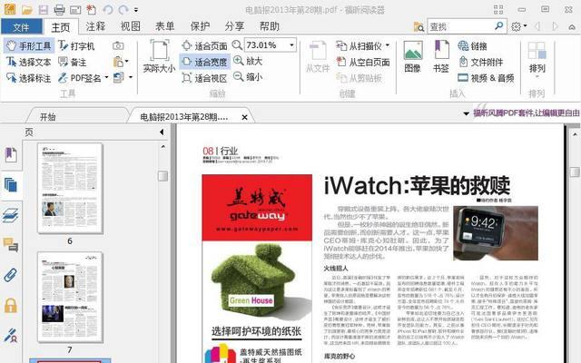This screenshot has width=581, height=363.
Task: Click the magnifier search button
Action: click(499, 26)
